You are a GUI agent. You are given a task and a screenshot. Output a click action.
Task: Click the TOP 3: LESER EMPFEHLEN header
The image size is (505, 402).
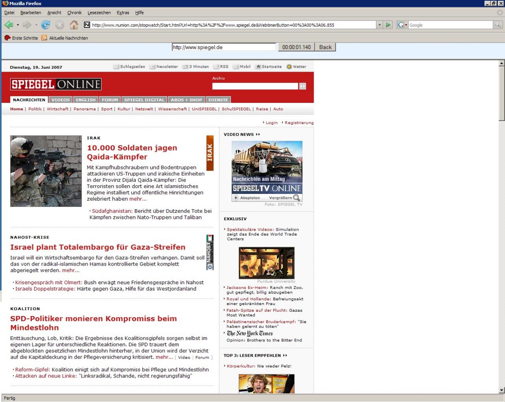pos(255,355)
